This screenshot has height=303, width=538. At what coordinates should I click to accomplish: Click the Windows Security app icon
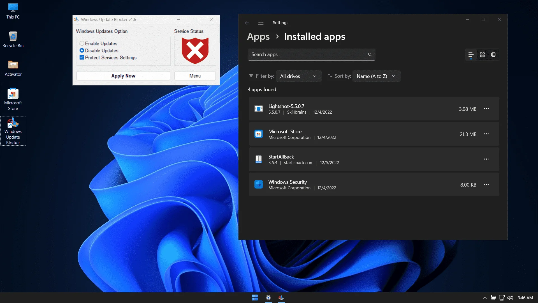[x=259, y=185]
